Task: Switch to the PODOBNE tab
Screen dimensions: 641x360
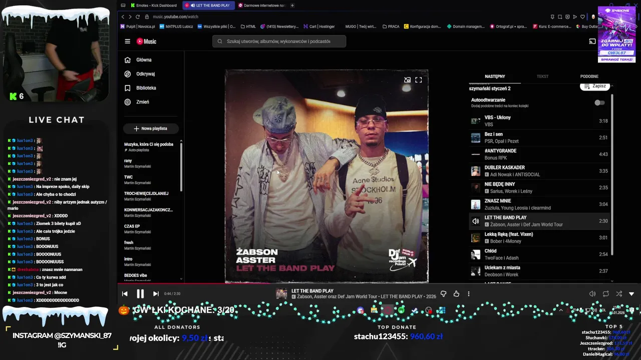Action: click(x=589, y=76)
